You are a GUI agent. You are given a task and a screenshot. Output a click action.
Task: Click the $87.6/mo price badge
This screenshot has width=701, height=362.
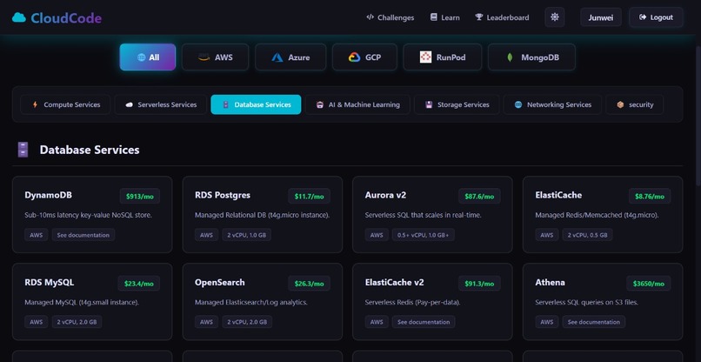(480, 196)
